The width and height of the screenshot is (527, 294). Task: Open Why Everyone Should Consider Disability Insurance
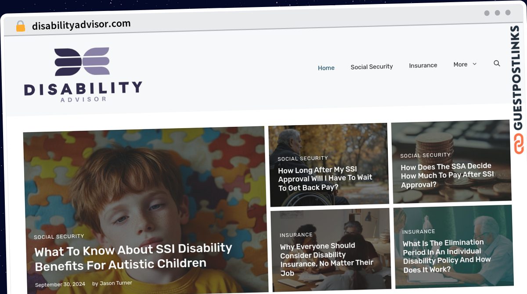coord(327,259)
